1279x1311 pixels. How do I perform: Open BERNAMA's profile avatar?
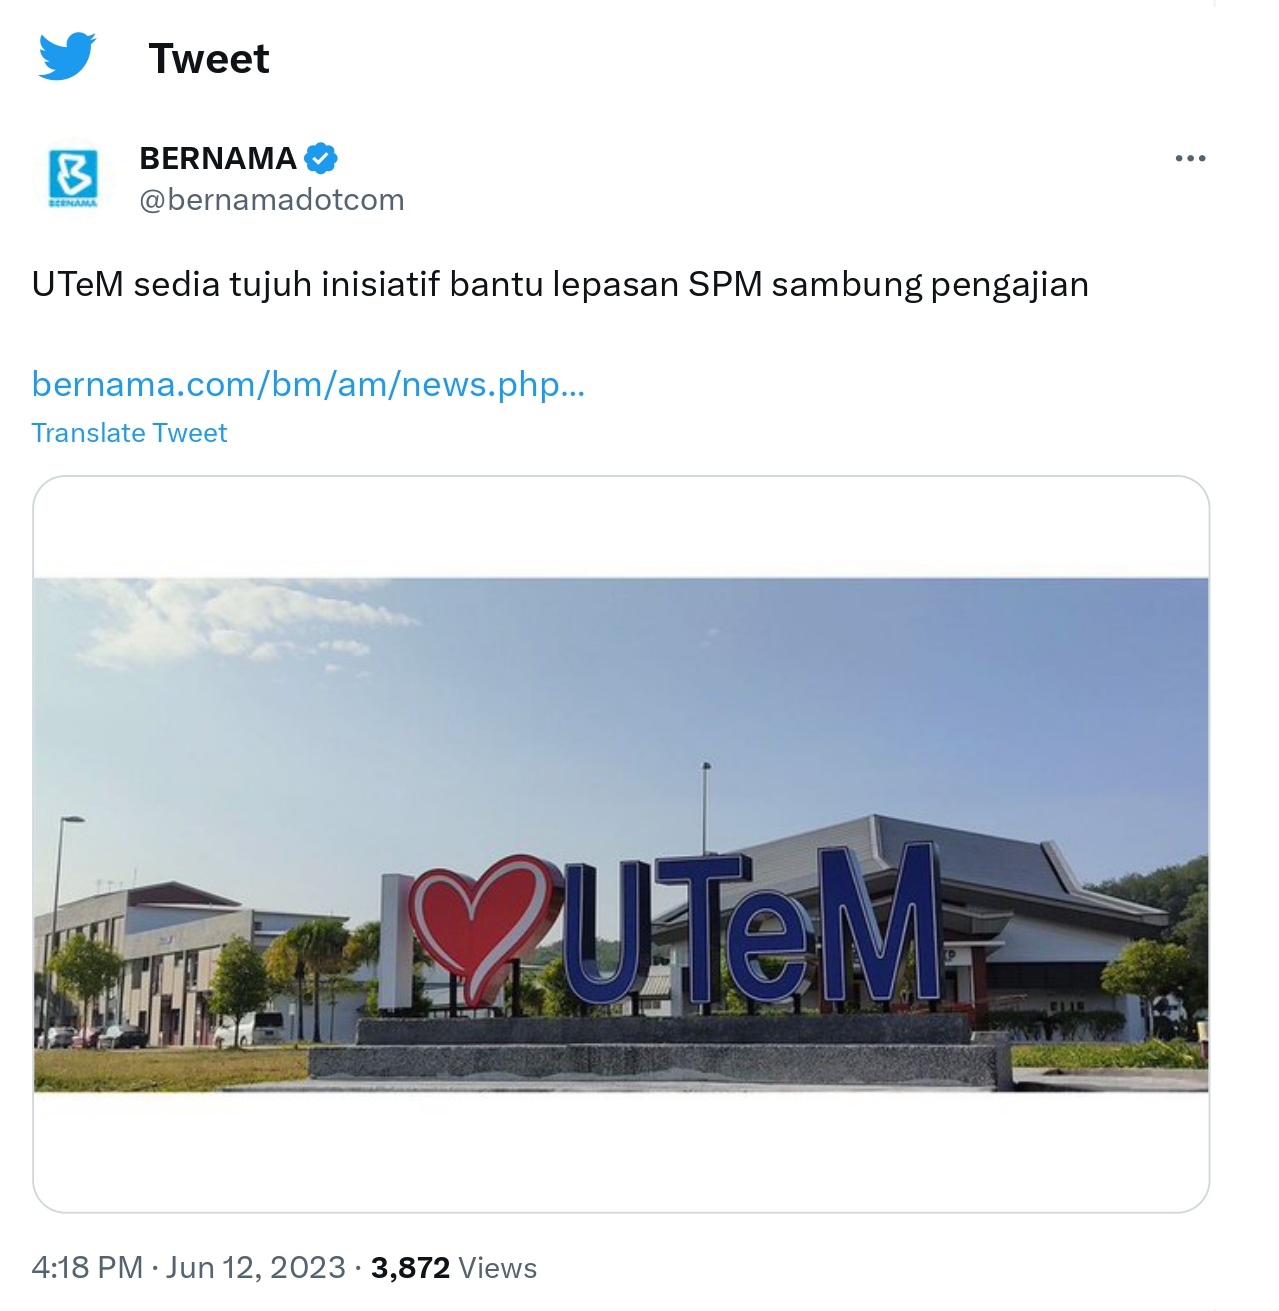pos(73,179)
